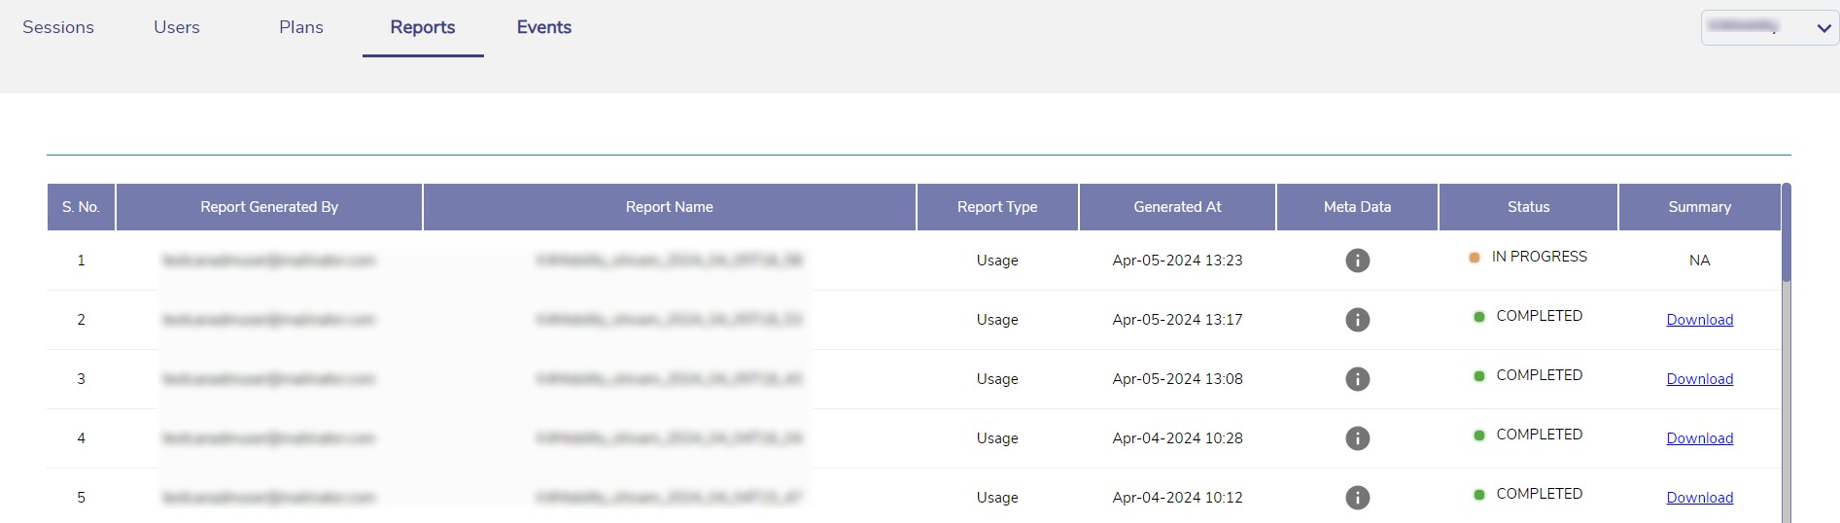Image resolution: width=1840 pixels, height=523 pixels.
Task: Download summary for report number 5
Action: pyautogui.click(x=1699, y=498)
